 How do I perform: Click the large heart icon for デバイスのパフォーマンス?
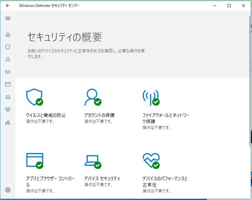coord(151,161)
